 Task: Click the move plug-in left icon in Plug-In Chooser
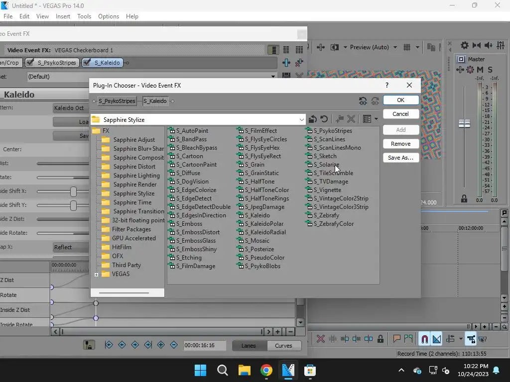pos(363,101)
